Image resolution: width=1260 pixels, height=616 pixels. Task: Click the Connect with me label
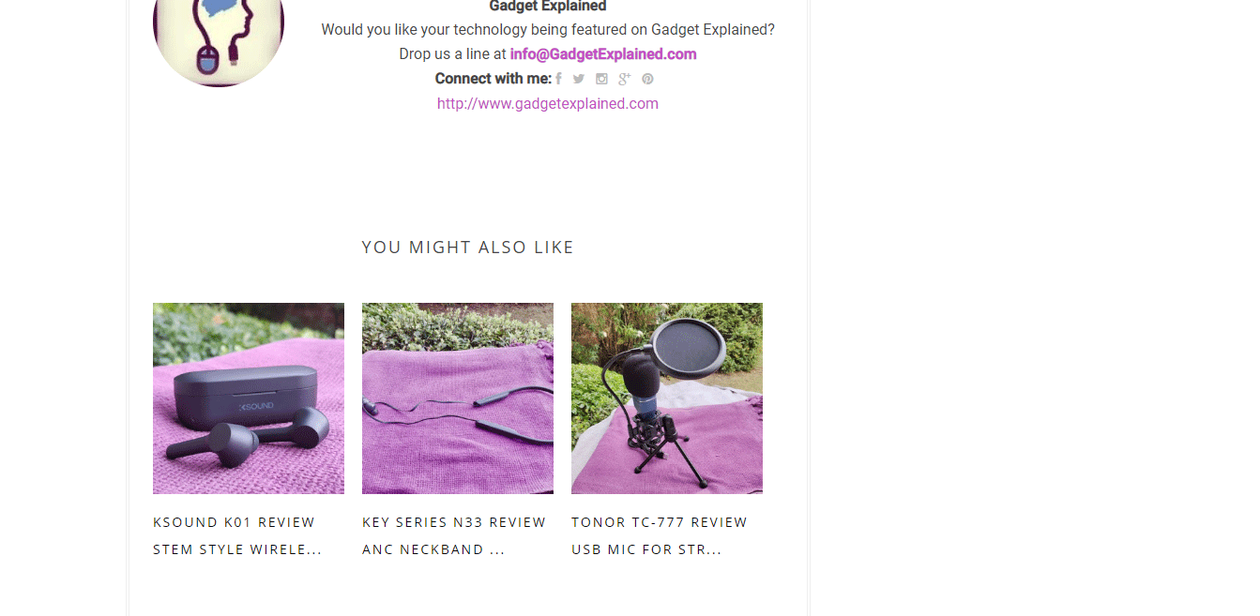[x=493, y=79]
